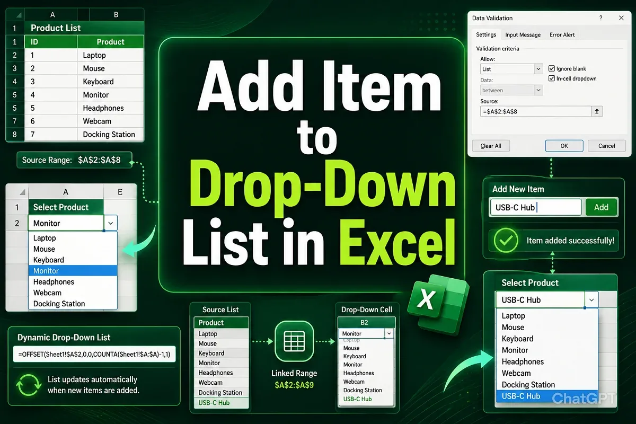Select Headphones in left Select Product list

click(73, 282)
